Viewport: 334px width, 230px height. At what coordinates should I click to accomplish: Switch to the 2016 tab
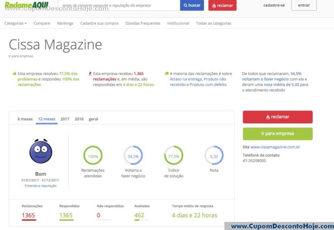point(79,119)
